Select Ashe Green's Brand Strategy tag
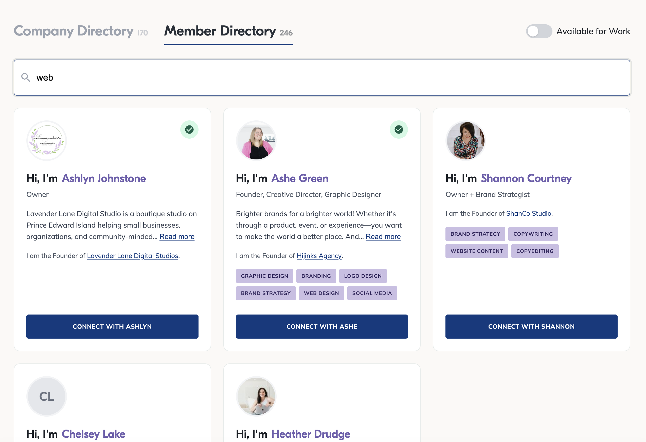 [266, 293]
